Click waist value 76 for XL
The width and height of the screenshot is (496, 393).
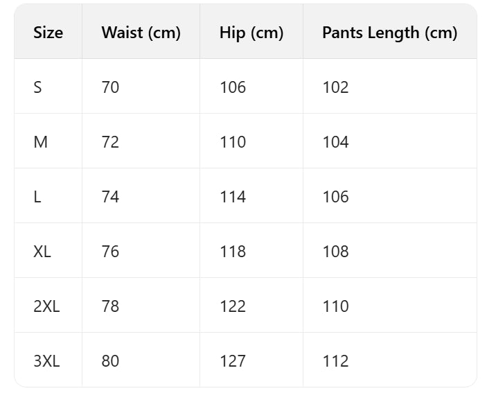[x=110, y=252]
